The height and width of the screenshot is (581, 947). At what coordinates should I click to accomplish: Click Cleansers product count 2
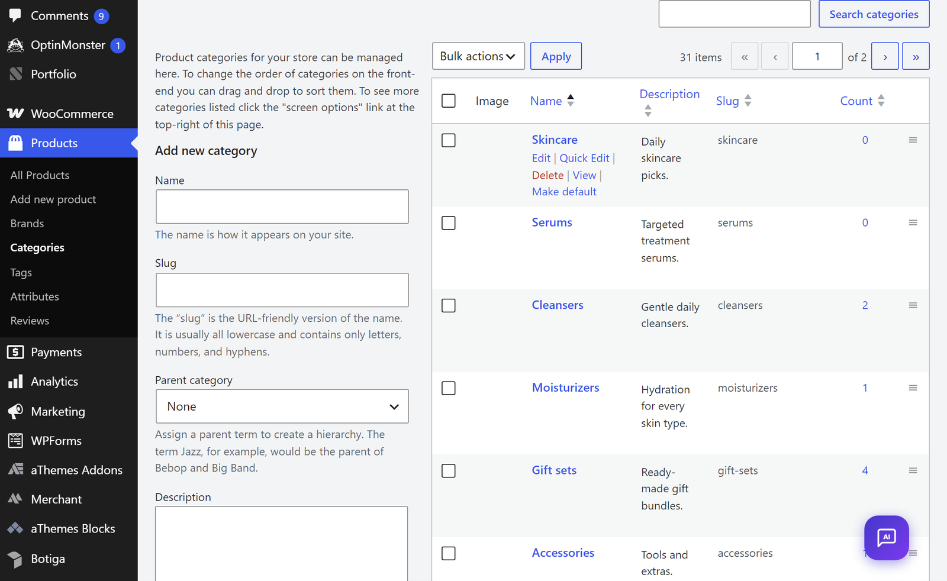click(865, 305)
